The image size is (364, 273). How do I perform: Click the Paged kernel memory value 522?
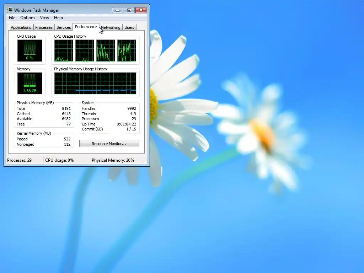67,139
